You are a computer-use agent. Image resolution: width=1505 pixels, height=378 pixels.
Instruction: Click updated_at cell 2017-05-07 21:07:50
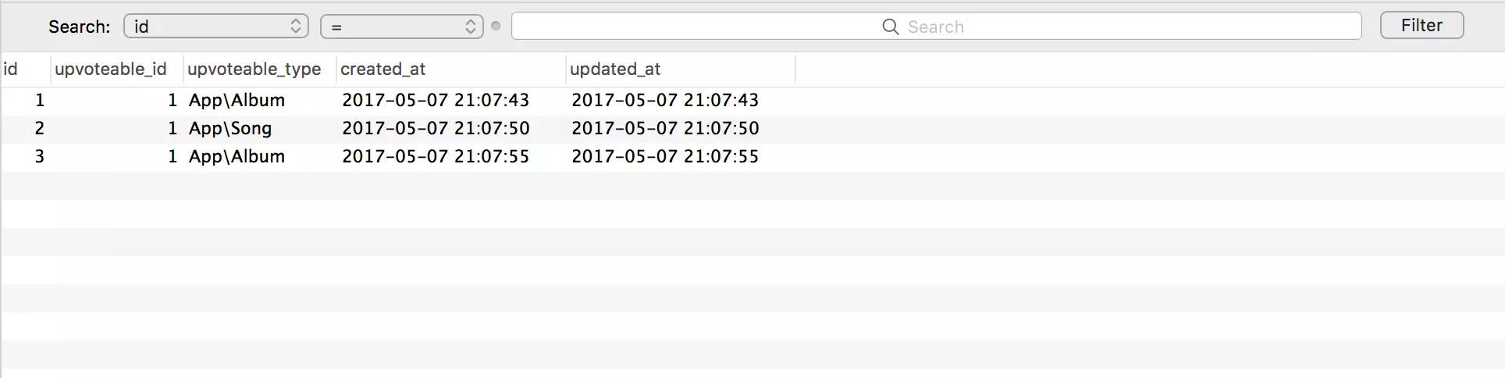click(x=665, y=128)
